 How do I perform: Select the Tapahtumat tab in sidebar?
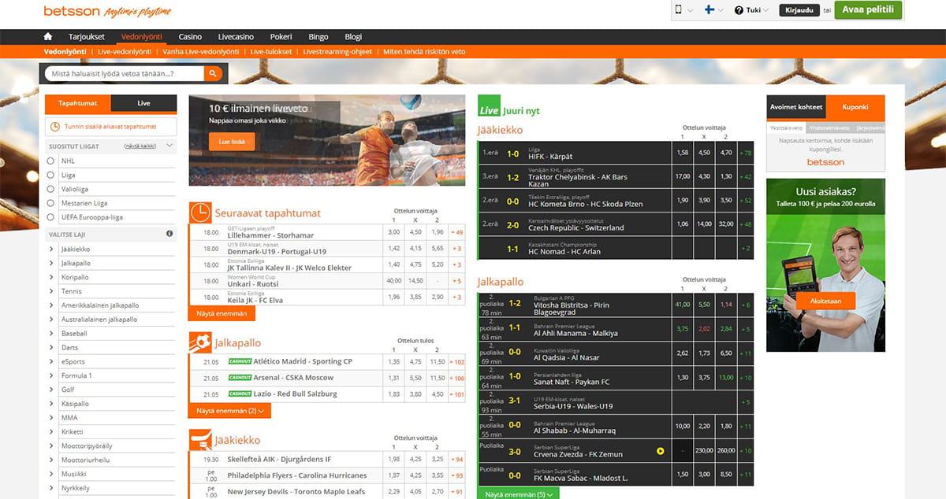78,103
